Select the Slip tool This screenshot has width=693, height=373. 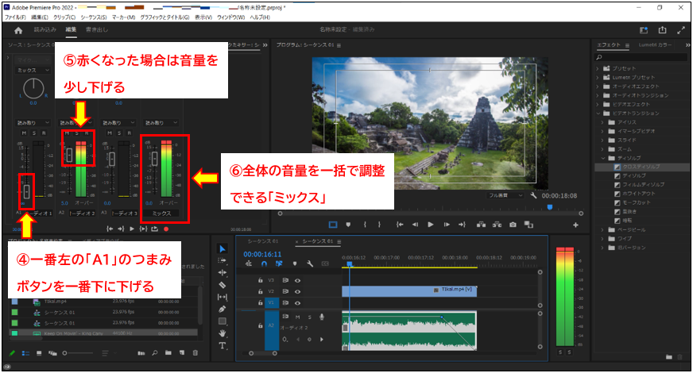click(x=223, y=297)
